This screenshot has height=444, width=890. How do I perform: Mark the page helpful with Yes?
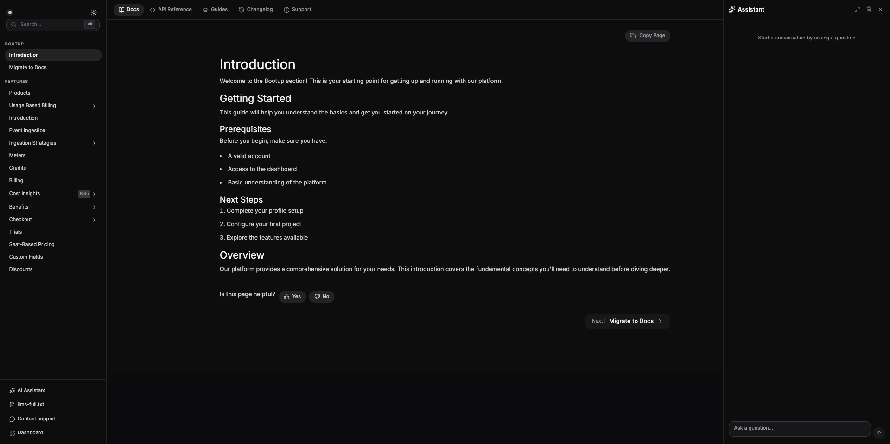292,296
